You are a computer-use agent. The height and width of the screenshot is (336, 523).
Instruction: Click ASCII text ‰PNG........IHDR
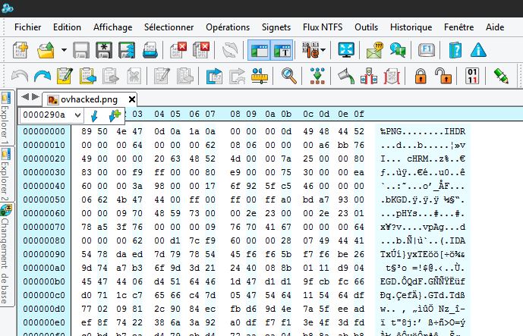(x=422, y=131)
